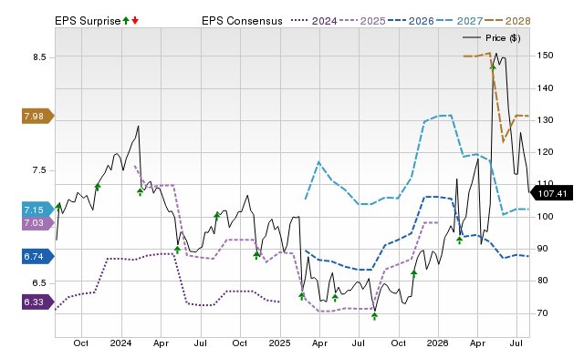Click the 2026 label on the time axis
This screenshot has height=348, width=584.
pos(438,343)
